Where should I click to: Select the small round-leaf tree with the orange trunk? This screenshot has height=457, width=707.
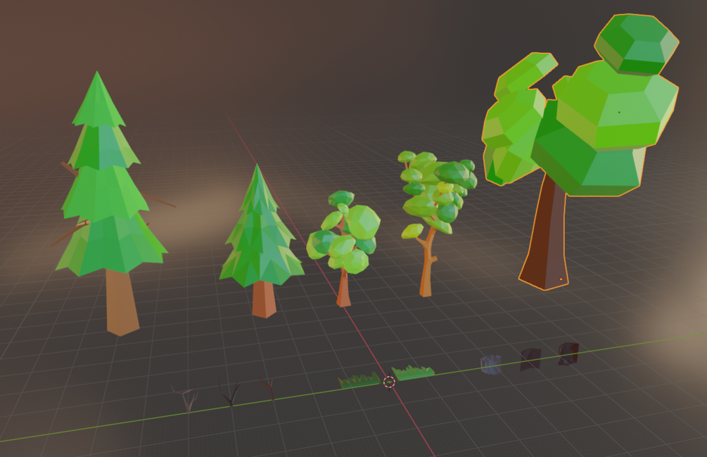343,244
